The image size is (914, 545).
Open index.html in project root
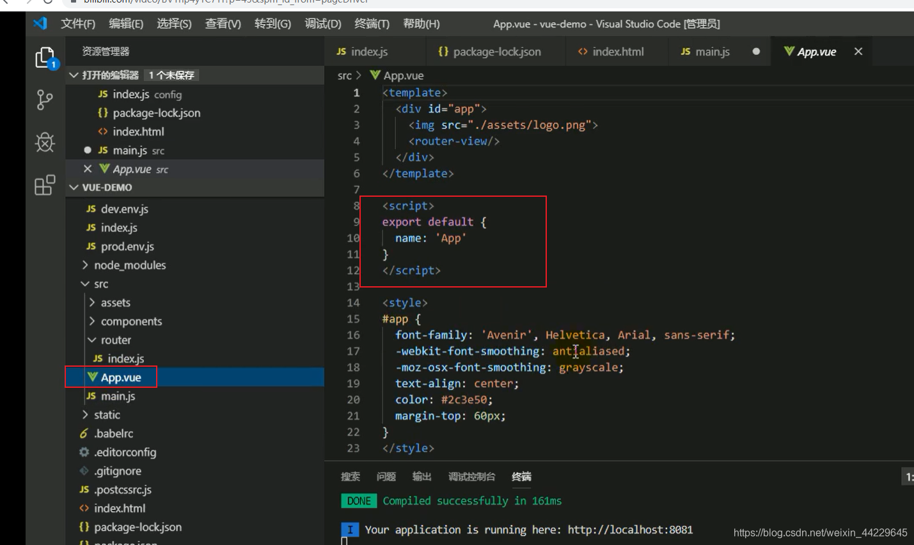(x=195, y=508)
